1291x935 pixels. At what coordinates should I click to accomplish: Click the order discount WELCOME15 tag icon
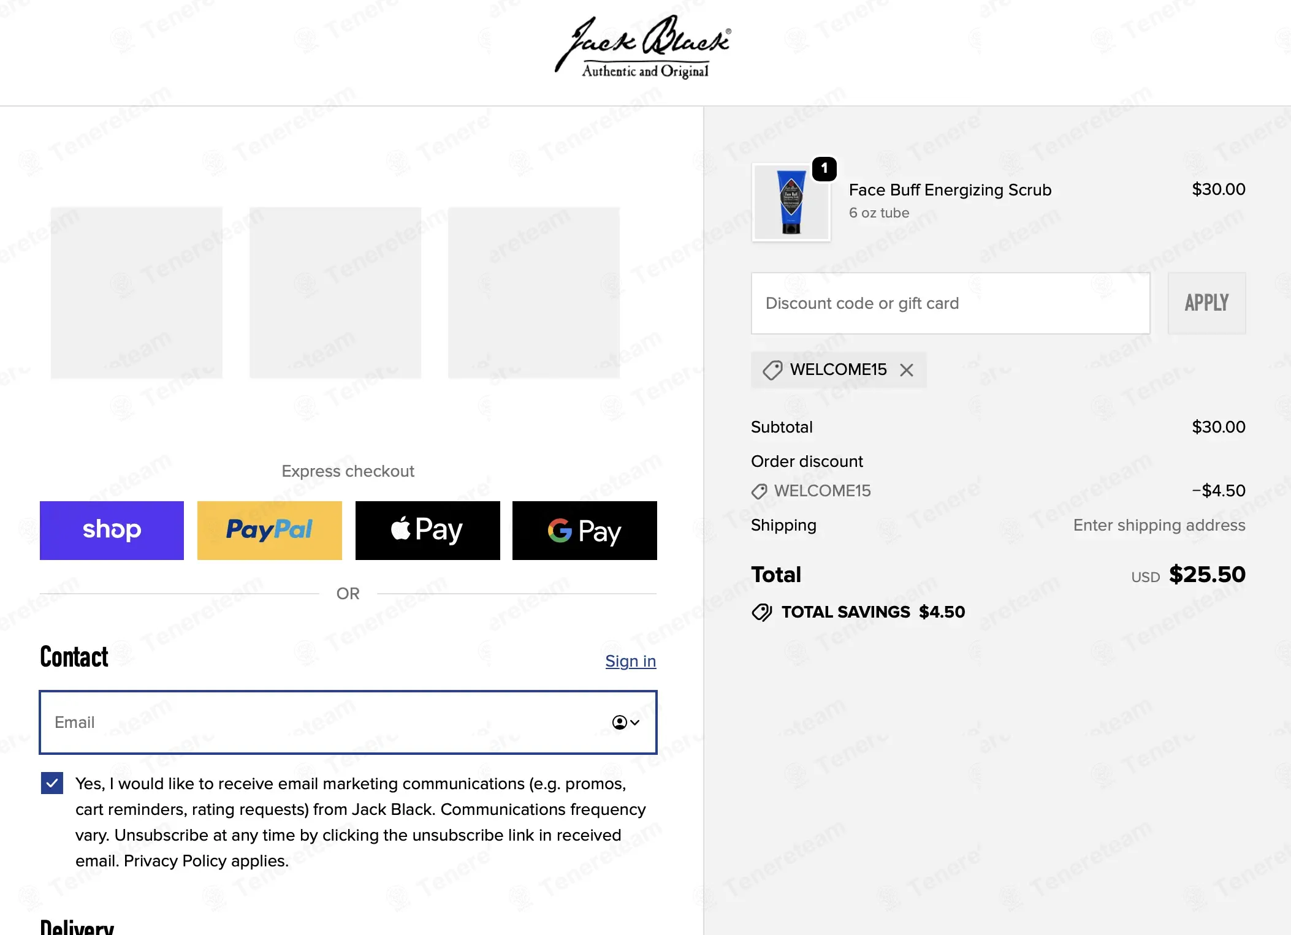coord(760,491)
